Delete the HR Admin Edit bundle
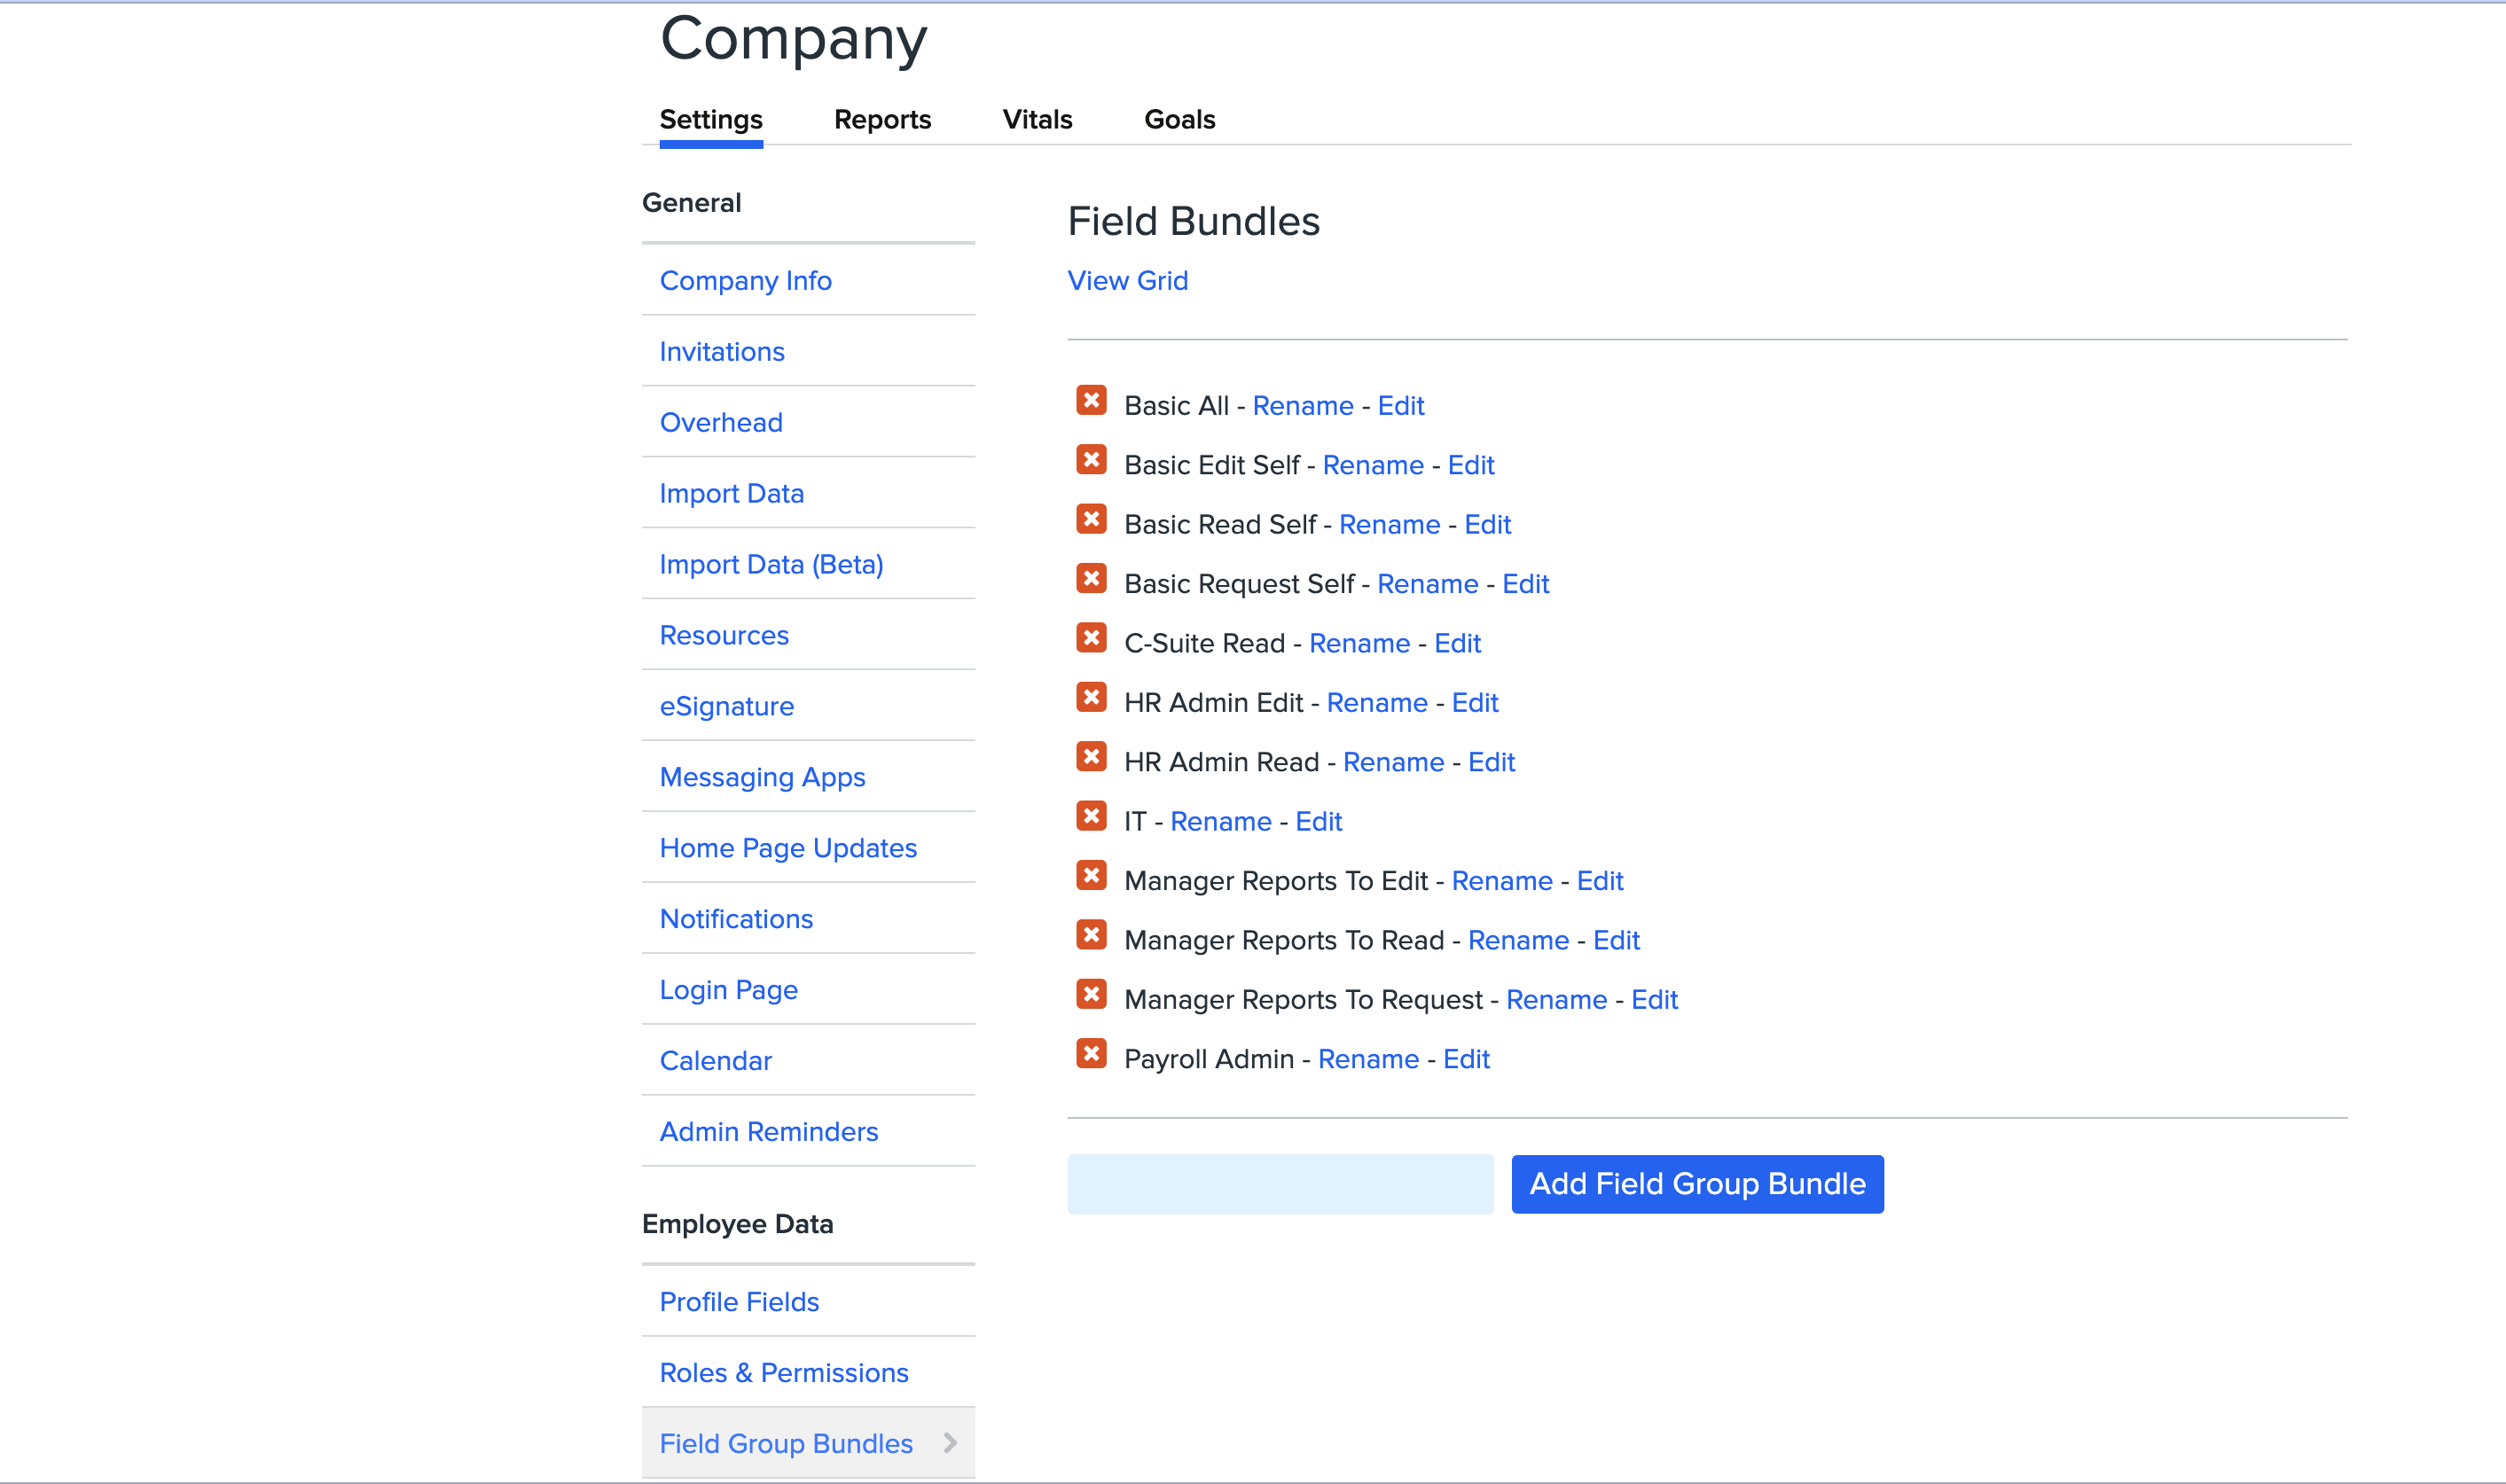This screenshot has height=1484, width=2506. [x=1091, y=697]
